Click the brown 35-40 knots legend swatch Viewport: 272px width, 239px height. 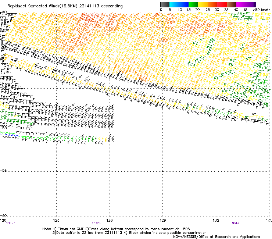[232, 4]
